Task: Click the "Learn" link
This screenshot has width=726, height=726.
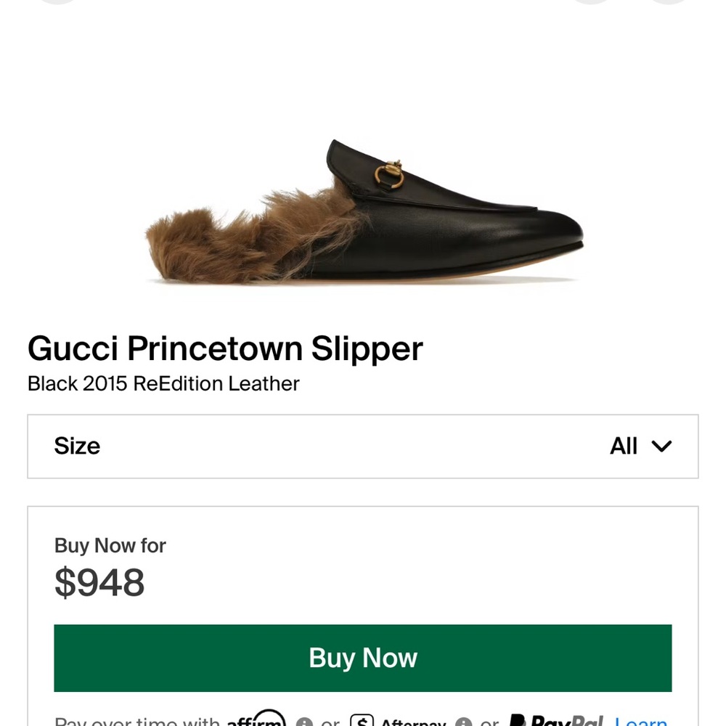Action: click(x=642, y=721)
